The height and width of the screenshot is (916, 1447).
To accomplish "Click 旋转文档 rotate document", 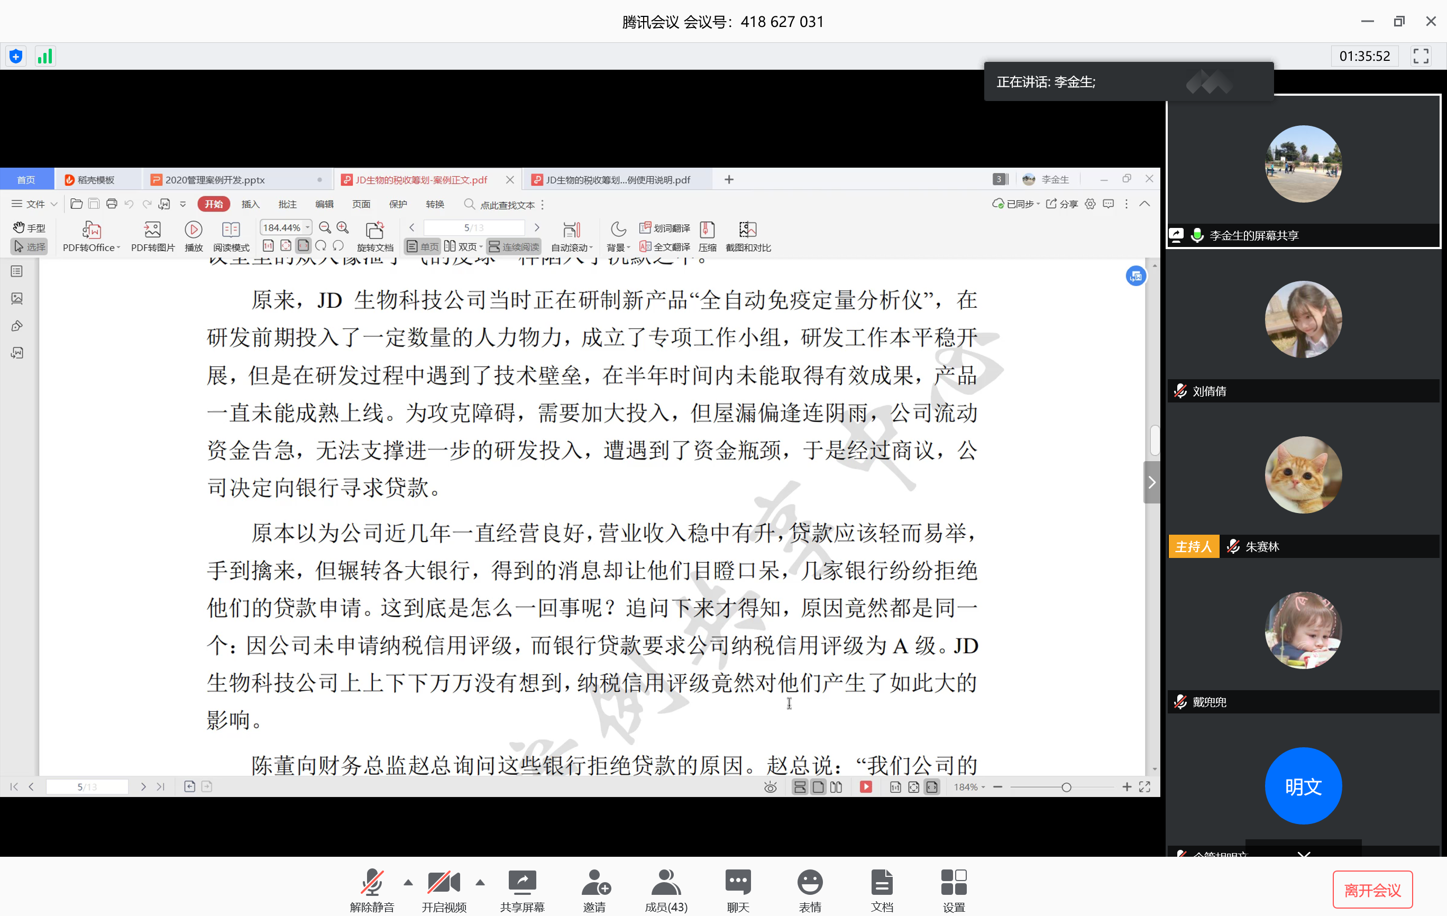I will point(375,237).
